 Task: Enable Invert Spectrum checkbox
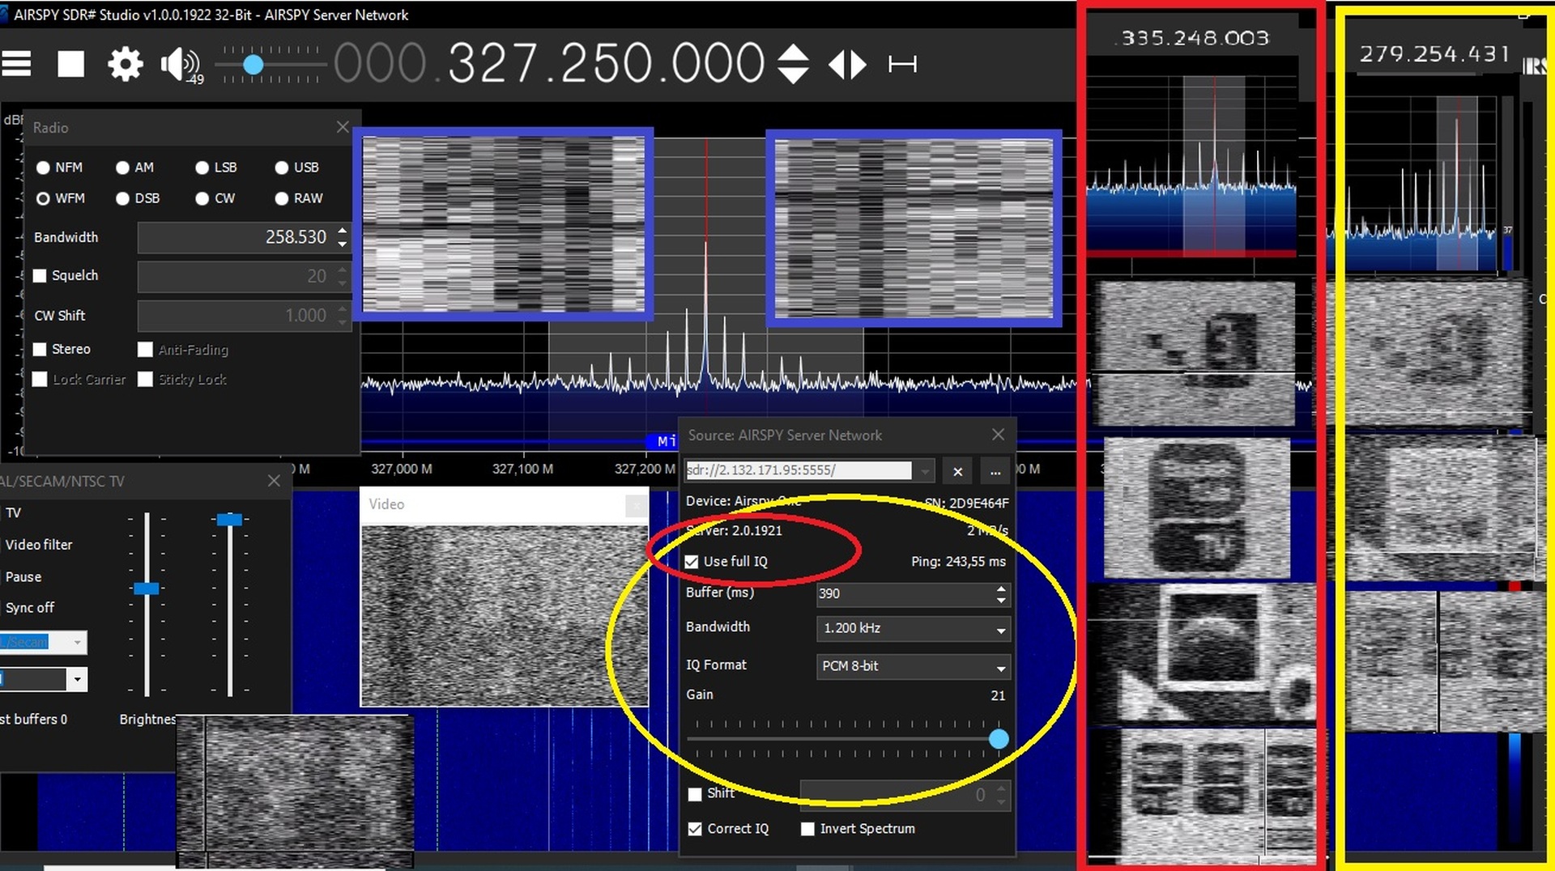tap(807, 829)
